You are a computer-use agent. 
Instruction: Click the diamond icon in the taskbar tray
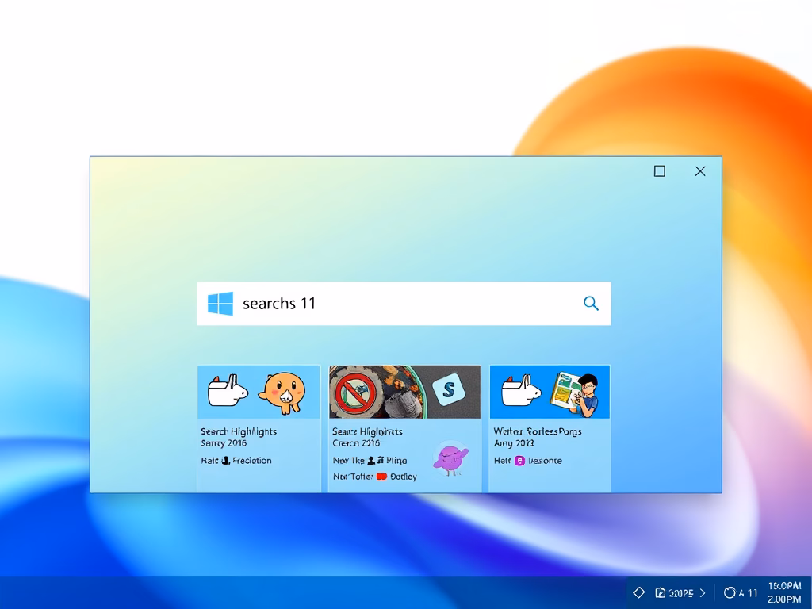pos(639,592)
